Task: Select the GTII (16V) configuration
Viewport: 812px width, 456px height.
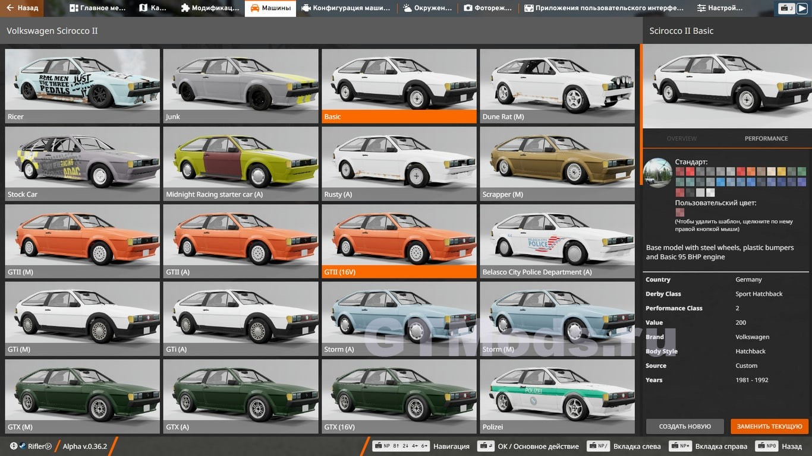Action: pos(399,241)
